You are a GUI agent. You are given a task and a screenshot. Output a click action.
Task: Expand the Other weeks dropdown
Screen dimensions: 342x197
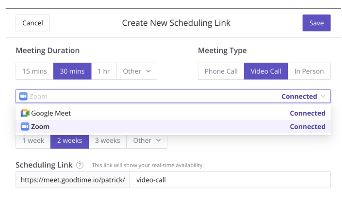(x=147, y=141)
